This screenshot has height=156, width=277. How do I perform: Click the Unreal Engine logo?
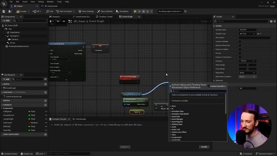click(x=4, y=4)
